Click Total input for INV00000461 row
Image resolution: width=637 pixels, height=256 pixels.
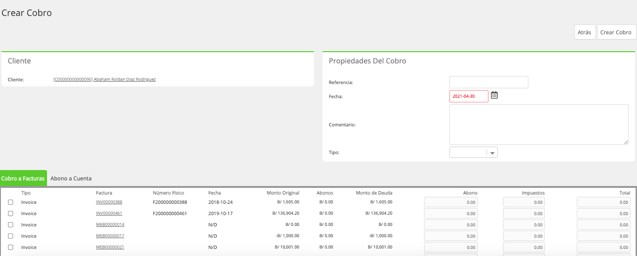[x=604, y=214]
